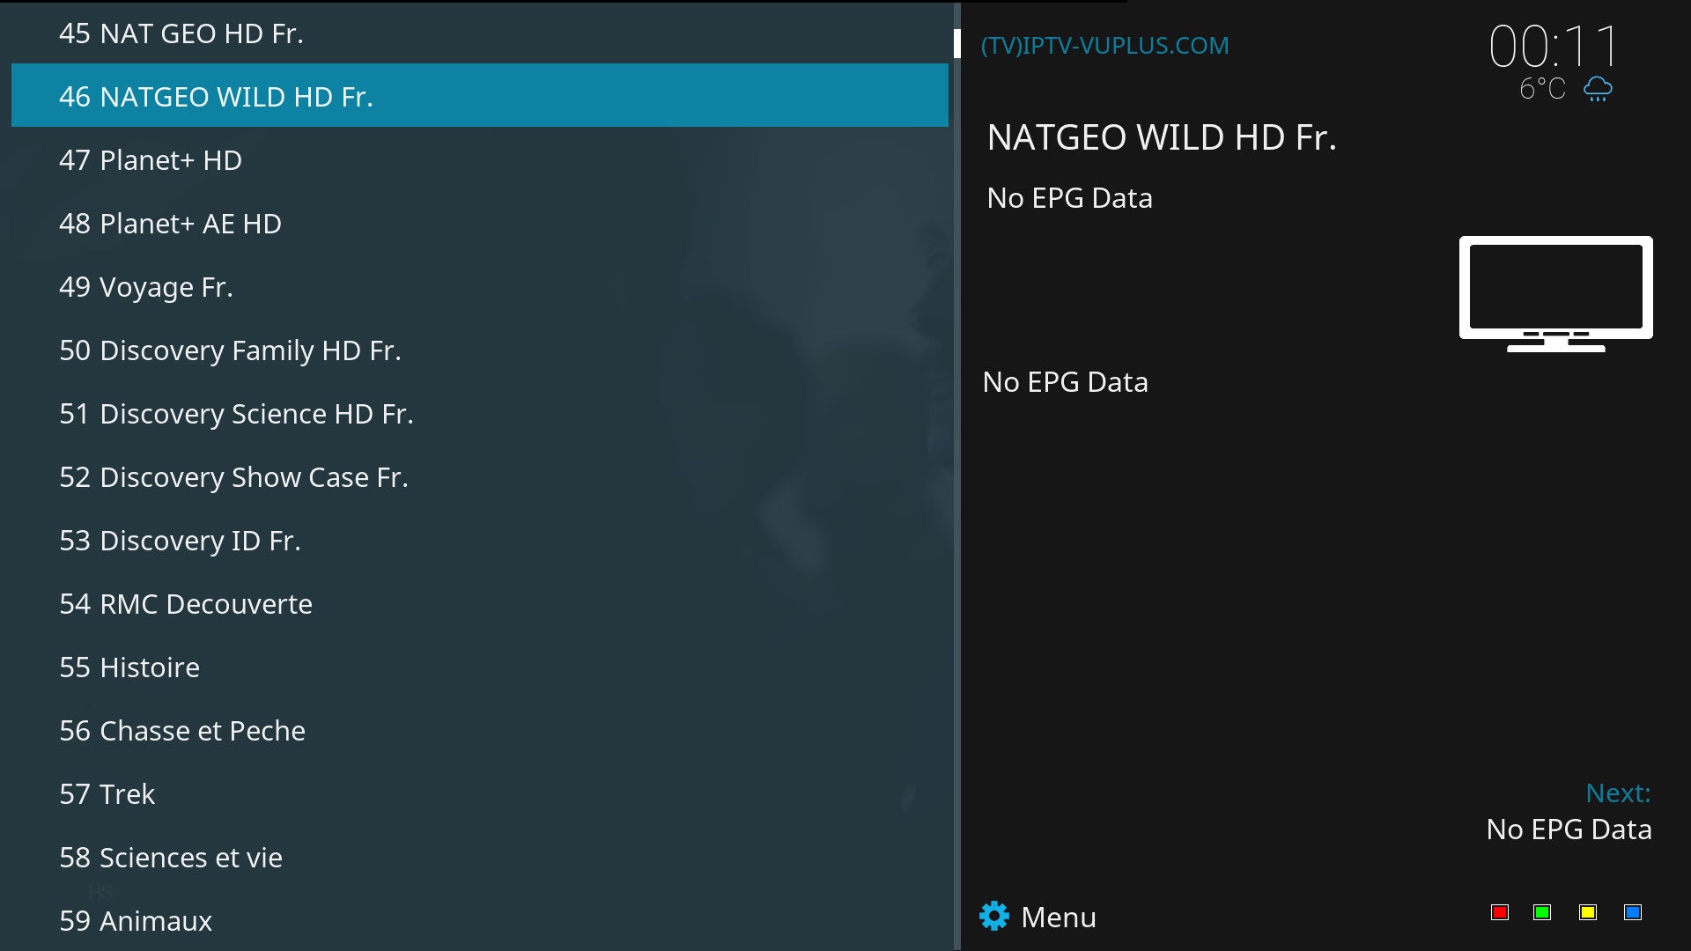This screenshot has height=951, width=1691.
Task: Click the (TV)IPTV-VUPLUS.COM group heading
Action: [x=1104, y=45]
